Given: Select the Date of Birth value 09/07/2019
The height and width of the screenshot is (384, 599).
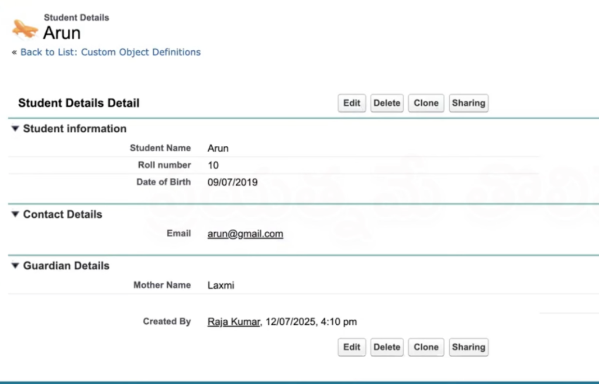Looking at the screenshot, I should 233,182.
